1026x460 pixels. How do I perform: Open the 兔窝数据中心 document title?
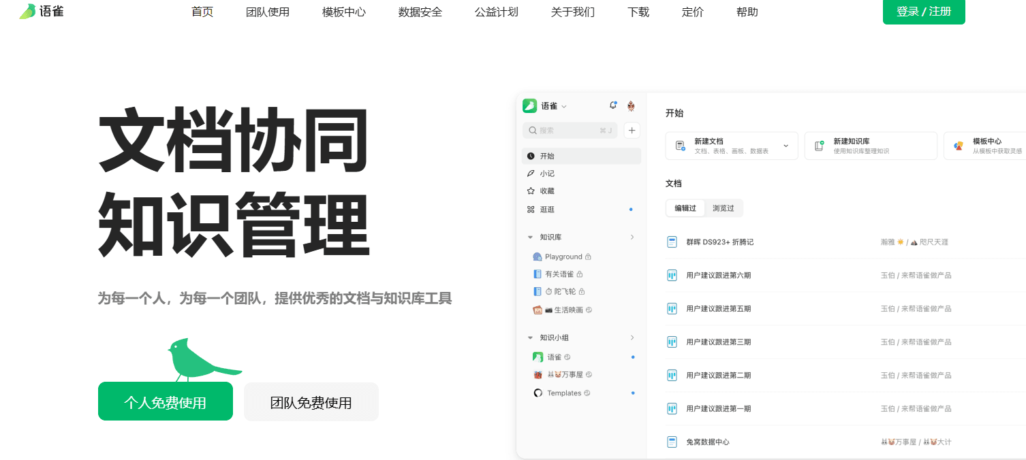[x=708, y=442]
